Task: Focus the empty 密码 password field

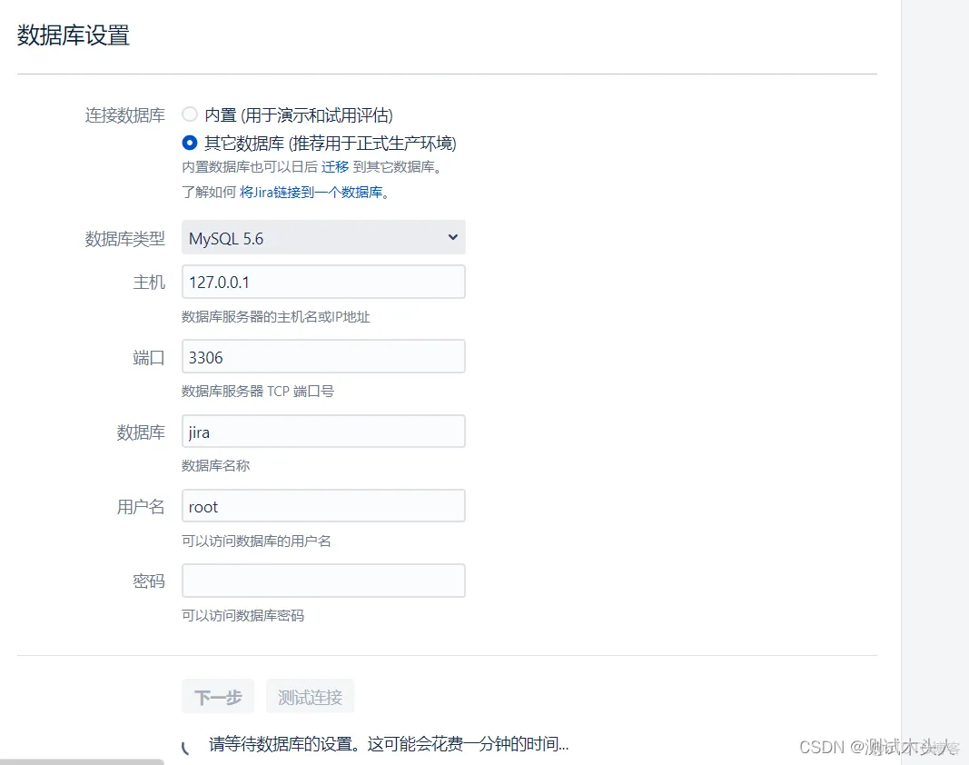Action: coord(323,581)
